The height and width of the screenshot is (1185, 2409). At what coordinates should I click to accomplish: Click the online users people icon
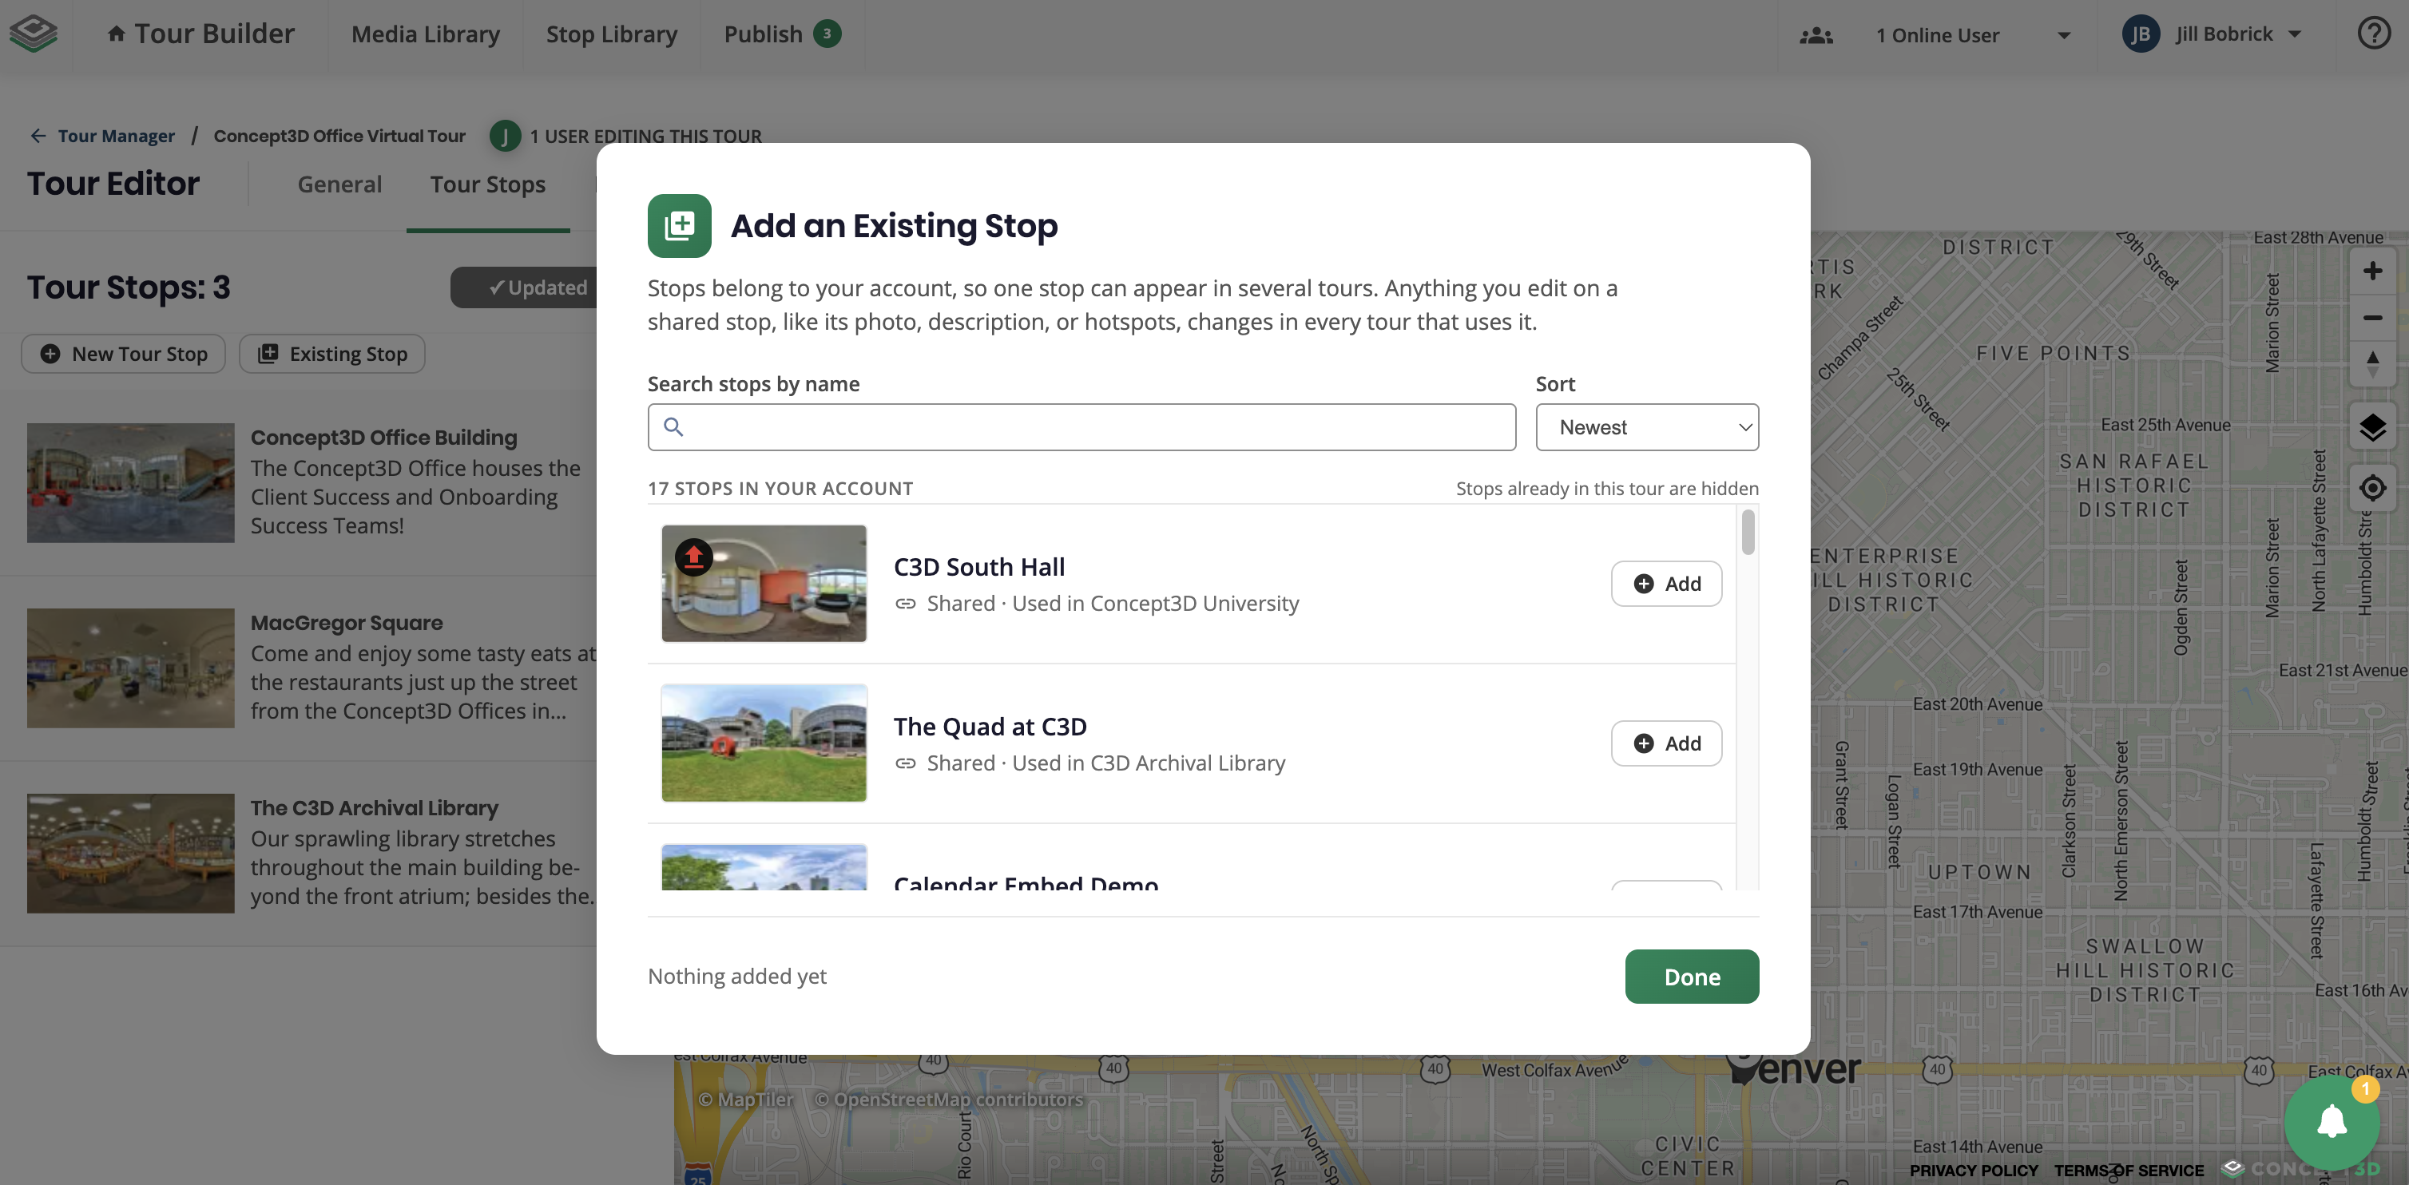[1816, 35]
